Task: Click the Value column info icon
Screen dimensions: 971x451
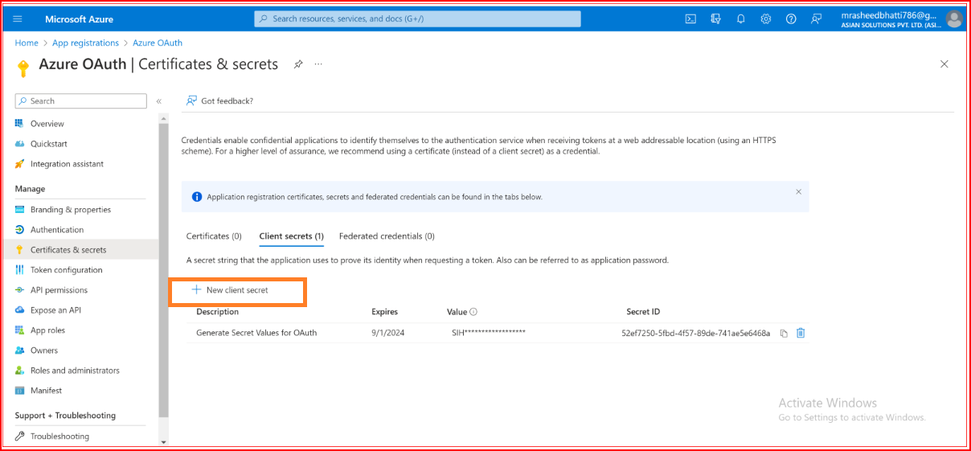Action: pos(473,312)
